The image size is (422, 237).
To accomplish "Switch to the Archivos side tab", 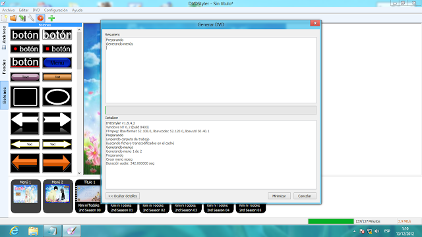I will point(4,38).
